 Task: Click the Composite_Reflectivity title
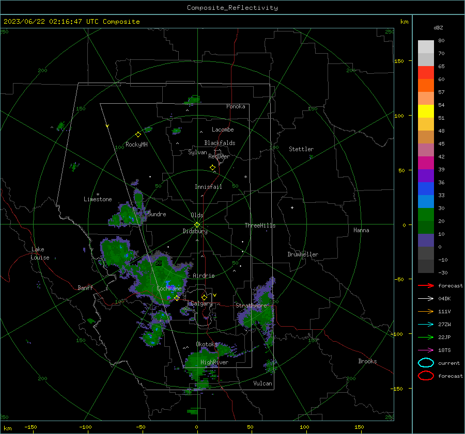(x=232, y=8)
